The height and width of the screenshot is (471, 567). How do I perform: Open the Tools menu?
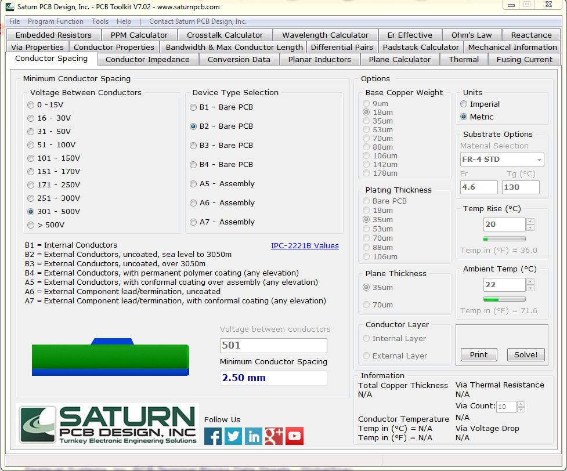pyautogui.click(x=100, y=21)
